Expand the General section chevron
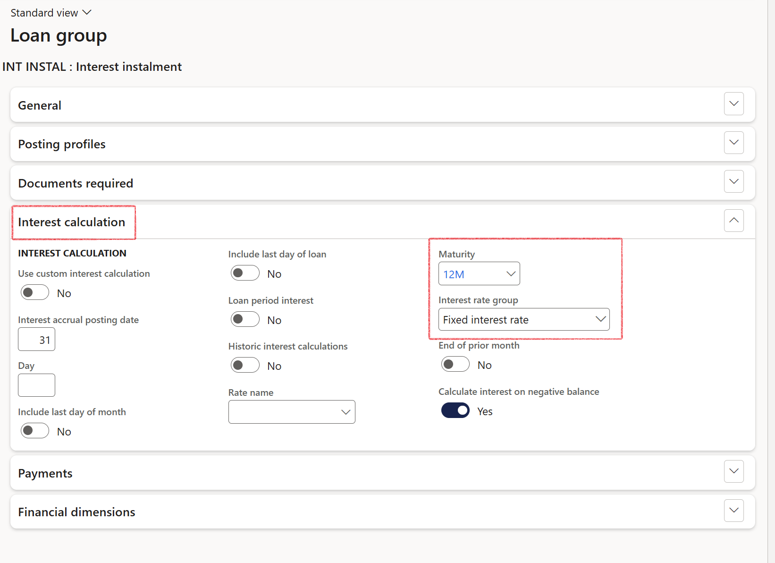Viewport: 775px width, 563px height. coord(734,104)
